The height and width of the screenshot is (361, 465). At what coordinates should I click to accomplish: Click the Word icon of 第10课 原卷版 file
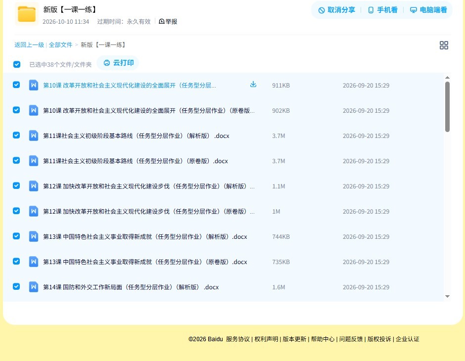(x=34, y=110)
